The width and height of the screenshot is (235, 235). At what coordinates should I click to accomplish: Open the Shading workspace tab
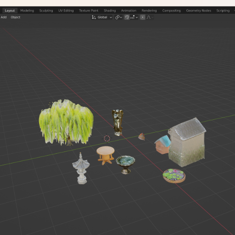(110, 11)
